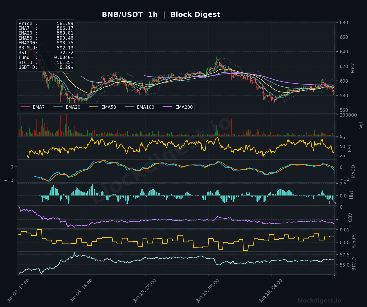This screenshot has width=367, height=307.
Task: Click the left-side MACD −10 tick
Action: 9,180
